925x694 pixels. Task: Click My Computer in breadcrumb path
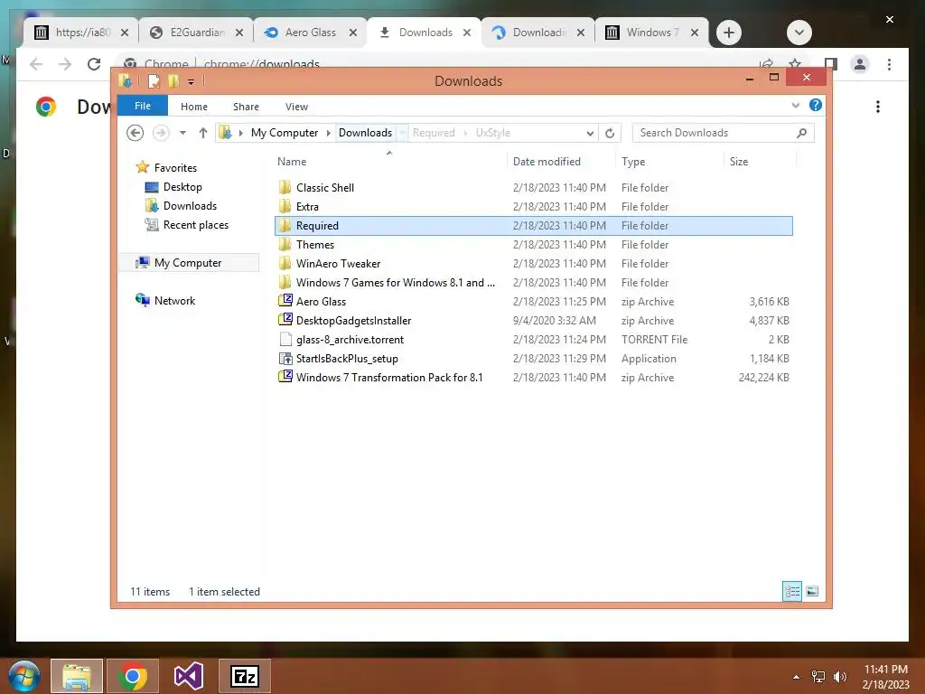[285, 133]
